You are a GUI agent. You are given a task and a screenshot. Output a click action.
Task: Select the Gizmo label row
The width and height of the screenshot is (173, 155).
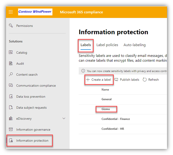pyautogui.click(x=123, y=109)
